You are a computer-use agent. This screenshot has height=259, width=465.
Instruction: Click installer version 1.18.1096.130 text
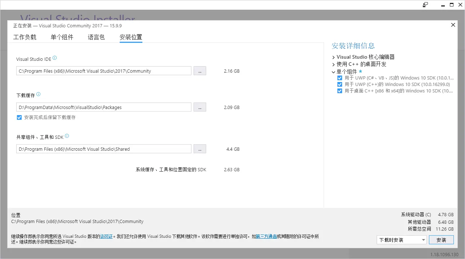point(444,255)
